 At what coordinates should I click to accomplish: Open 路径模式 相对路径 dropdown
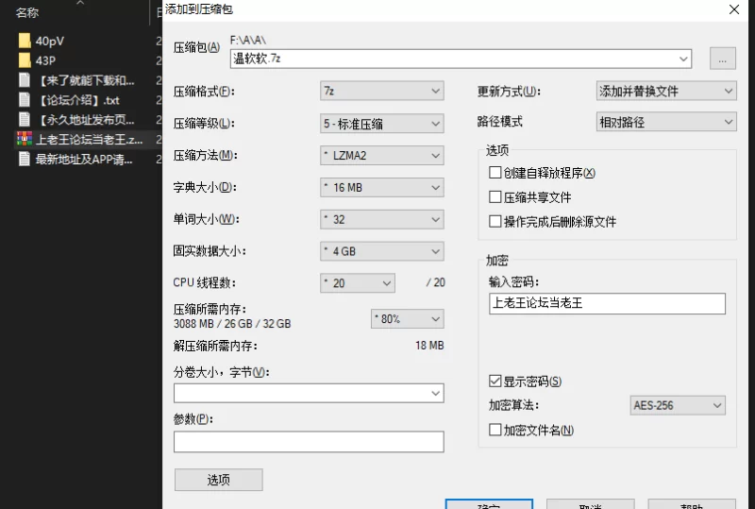[x=666, y=122]
